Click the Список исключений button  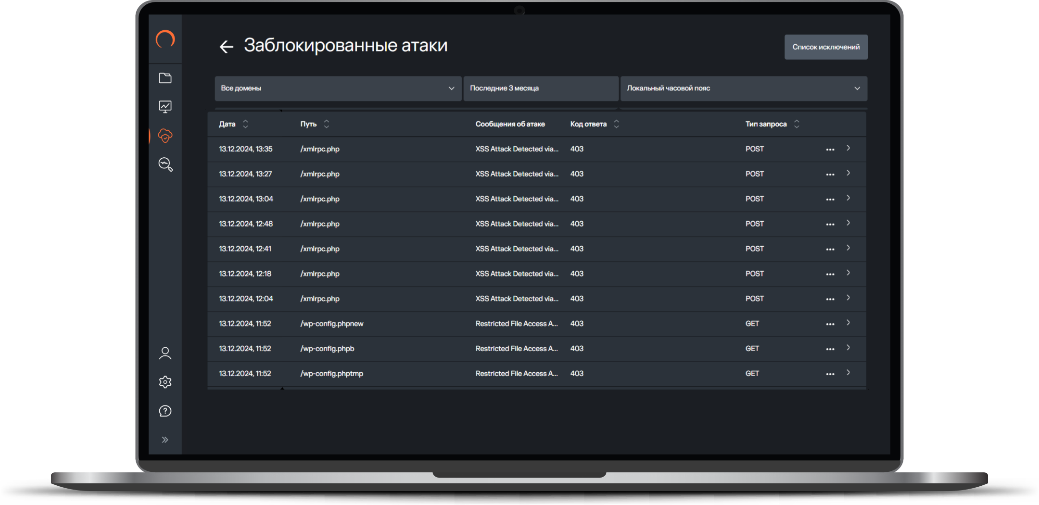tap(826, 47)
